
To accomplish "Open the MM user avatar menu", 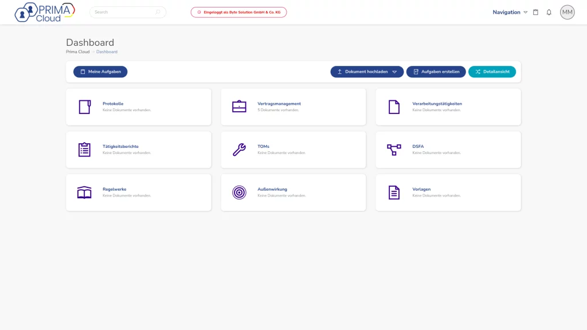I will (567, 12).
